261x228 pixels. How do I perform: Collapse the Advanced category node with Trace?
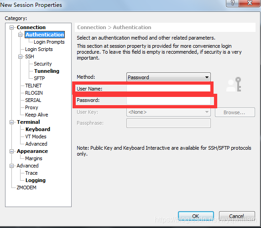point(11,166)
